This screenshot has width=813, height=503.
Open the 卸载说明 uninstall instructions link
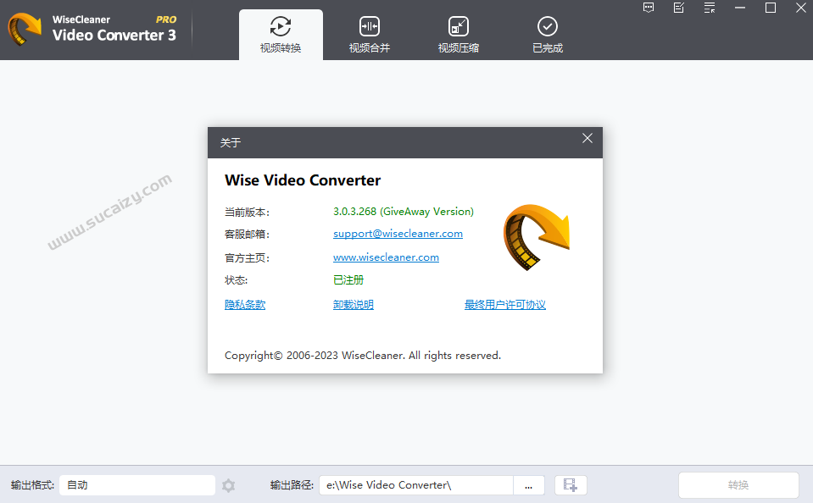tap(354, 305)
